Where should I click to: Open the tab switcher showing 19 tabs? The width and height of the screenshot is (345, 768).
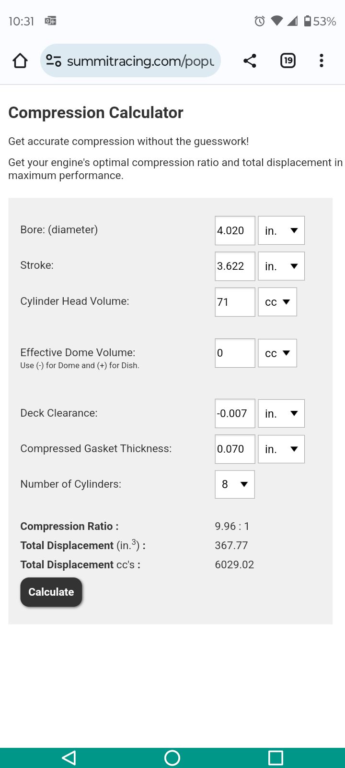287,61
